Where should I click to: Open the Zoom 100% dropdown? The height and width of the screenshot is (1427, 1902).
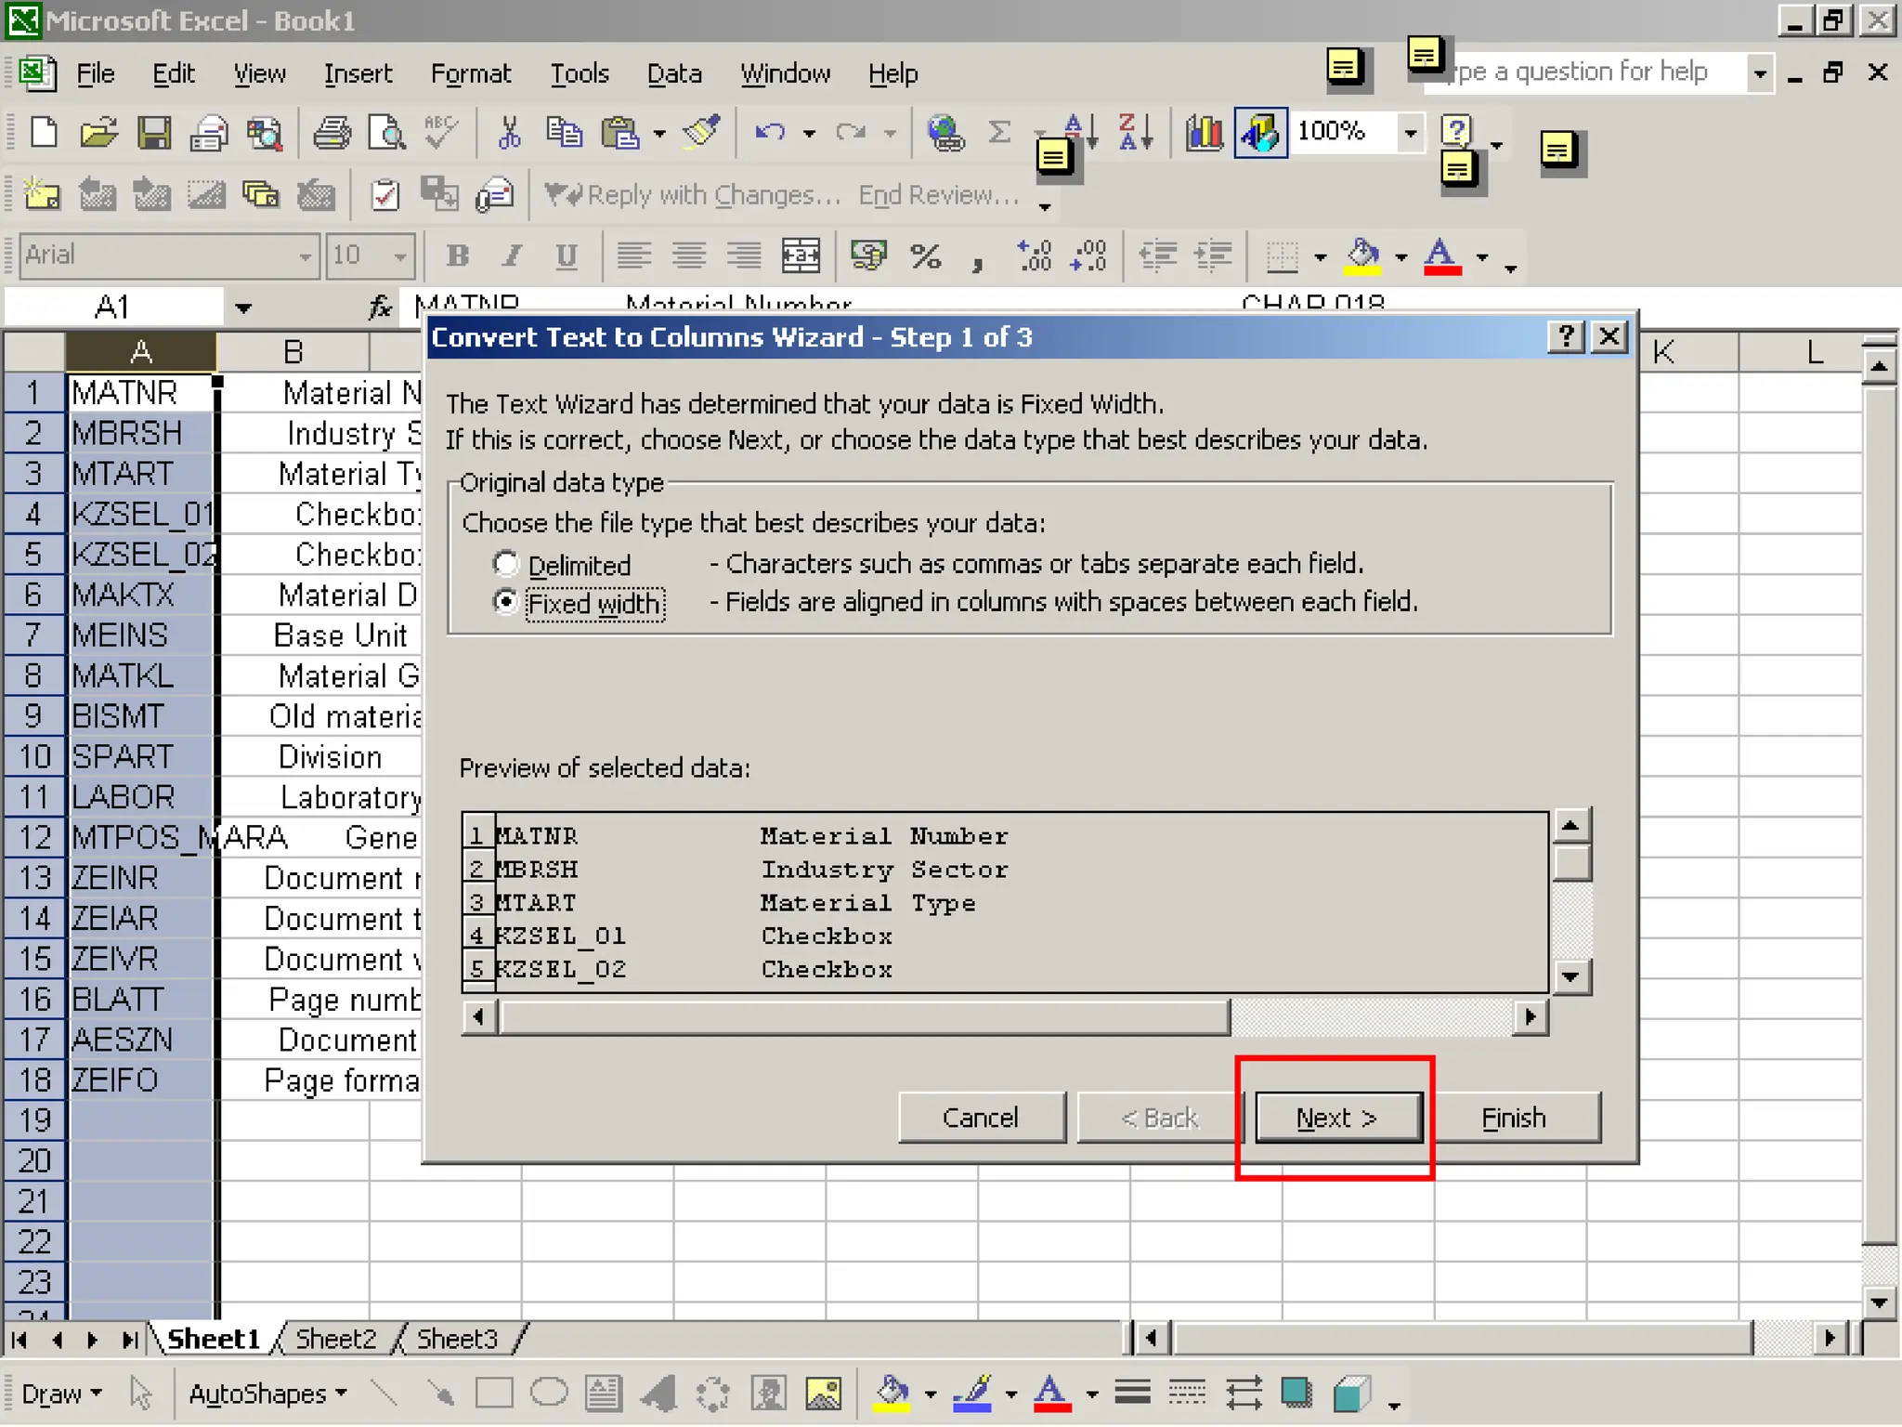(1410, 134)
